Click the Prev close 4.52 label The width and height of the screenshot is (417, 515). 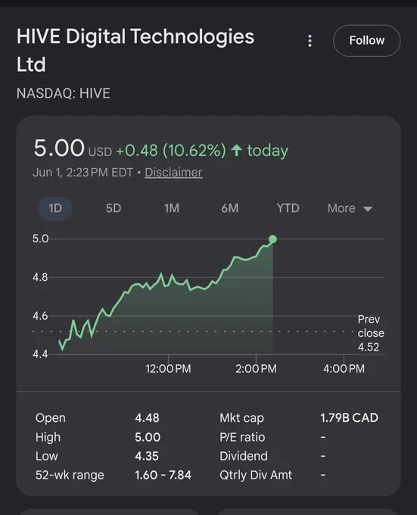371,333
